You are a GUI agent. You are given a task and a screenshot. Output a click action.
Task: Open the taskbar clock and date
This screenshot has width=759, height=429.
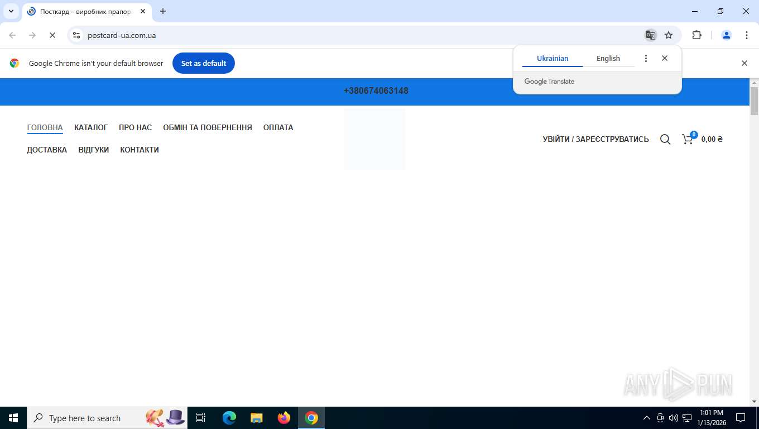(711, 418)
